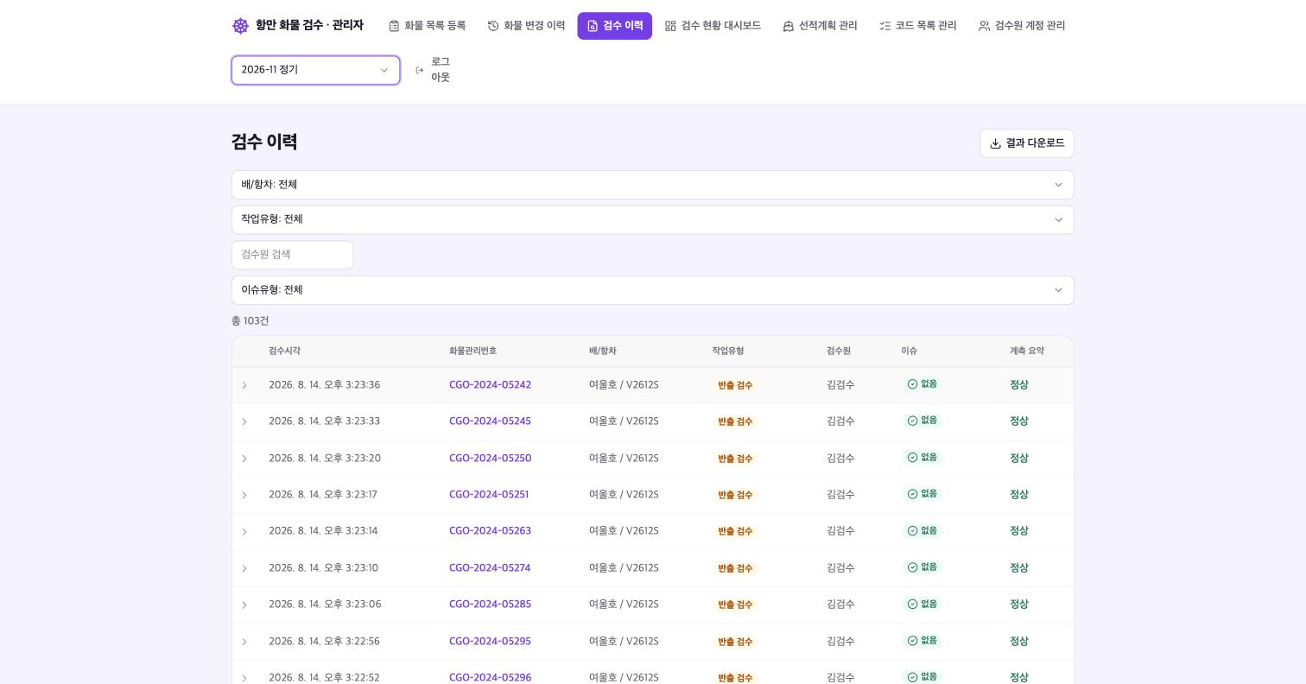Click the 없음 check icon for CGO-2024-05285
Screen dimensions: 1306x684
point(912,604)
